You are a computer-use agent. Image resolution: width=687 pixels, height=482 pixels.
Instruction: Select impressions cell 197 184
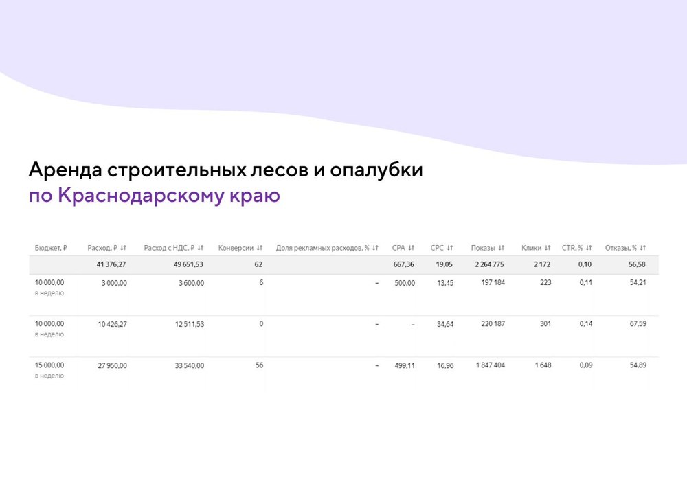(x=493, y=283)
